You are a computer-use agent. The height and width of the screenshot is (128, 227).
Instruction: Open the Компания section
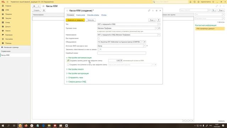[x=9, y=35]
